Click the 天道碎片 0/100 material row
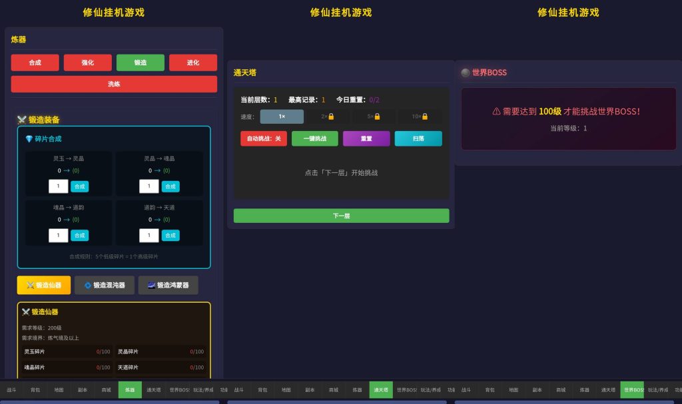This screenshot has height=404, width=682. [161, 367]
